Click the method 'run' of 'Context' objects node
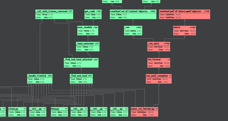Image resolution: width=228 pixels, height=121 pixels. tap(133, 14)
